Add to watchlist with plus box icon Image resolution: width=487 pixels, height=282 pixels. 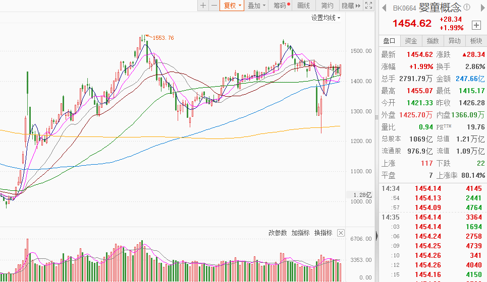pyautogui.click(x=476, y=25)
